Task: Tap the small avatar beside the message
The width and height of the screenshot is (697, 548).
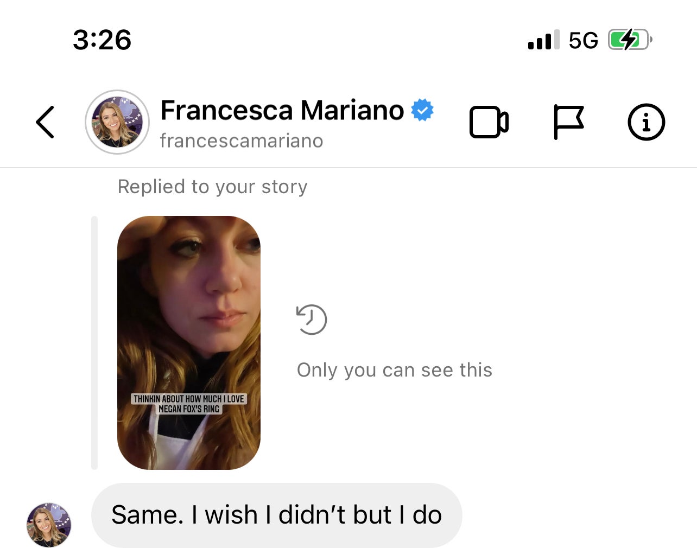Action: point(49,525)
